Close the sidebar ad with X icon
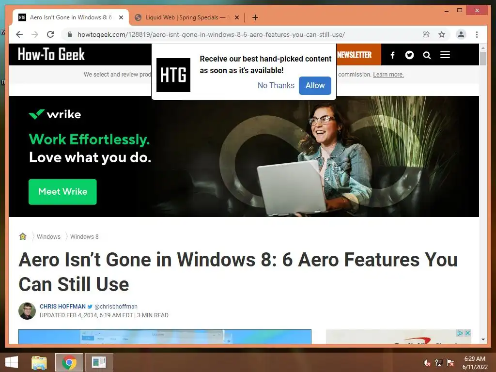 pyautogui.click(x=467, y=333)
